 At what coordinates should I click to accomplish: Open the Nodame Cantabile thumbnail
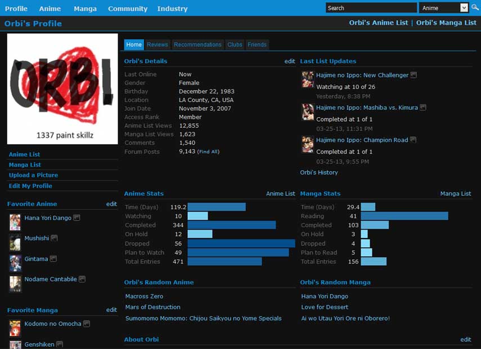pos(15,284)
